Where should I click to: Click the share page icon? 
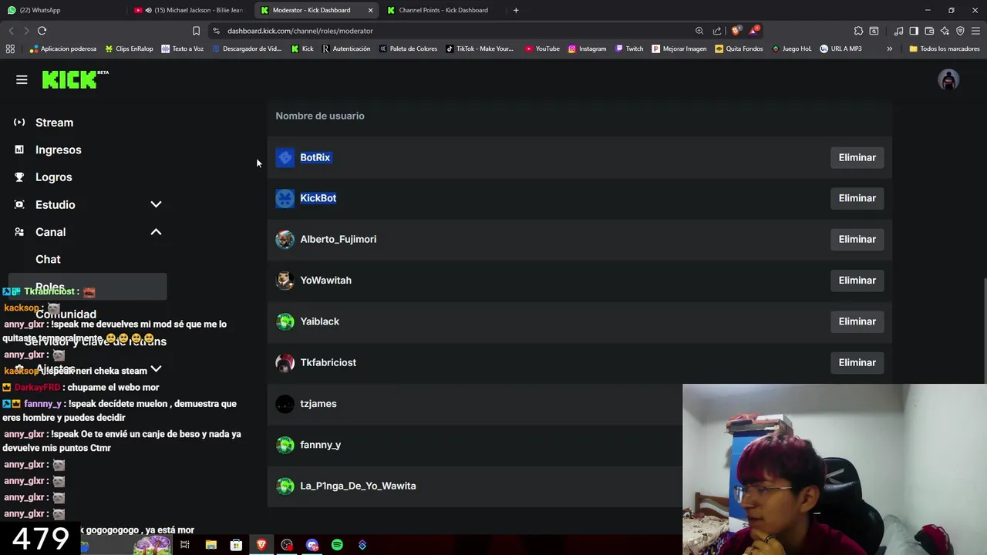coord(717,31)
